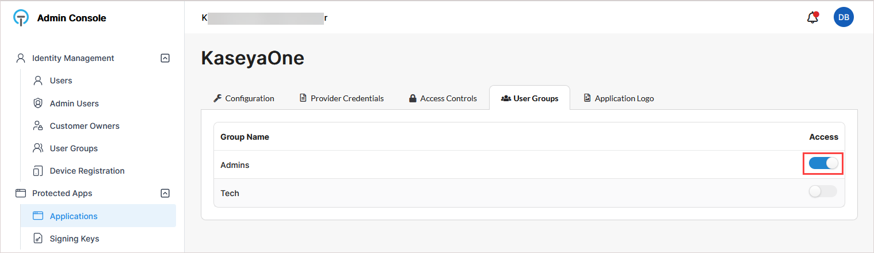874x253 pixels.
Task: Open the Provider Credentials tab
Action: tap(341, 98)
